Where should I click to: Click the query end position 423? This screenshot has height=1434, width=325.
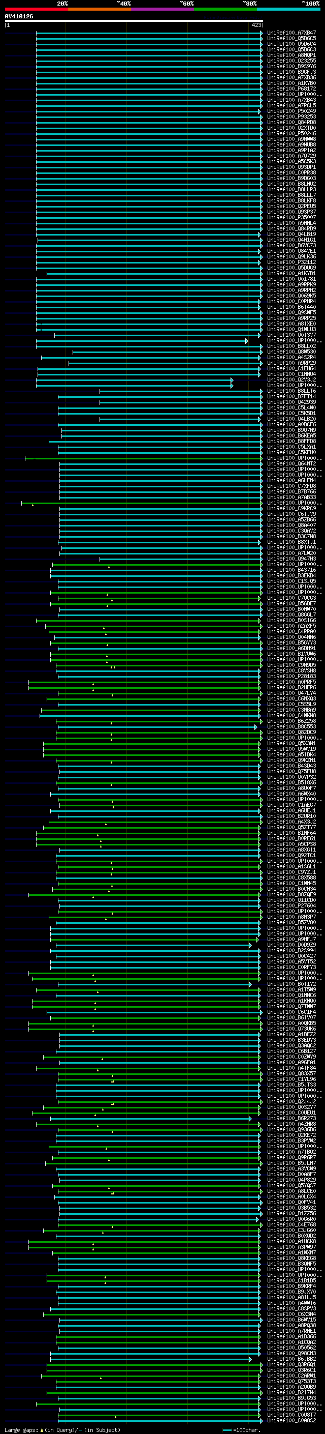[256, 25]
